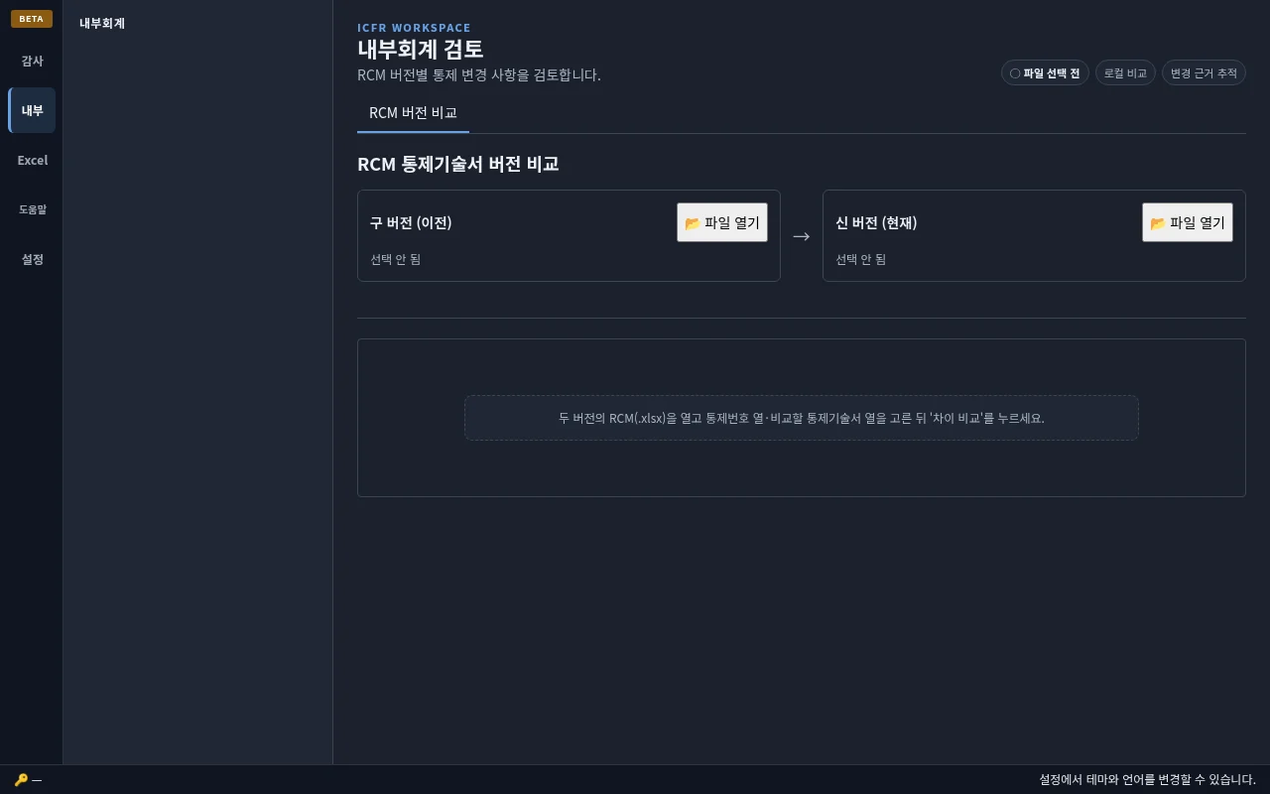Click the arrow between version cards
Viewport: 1270px width, 794px height.
pos(802,236)
